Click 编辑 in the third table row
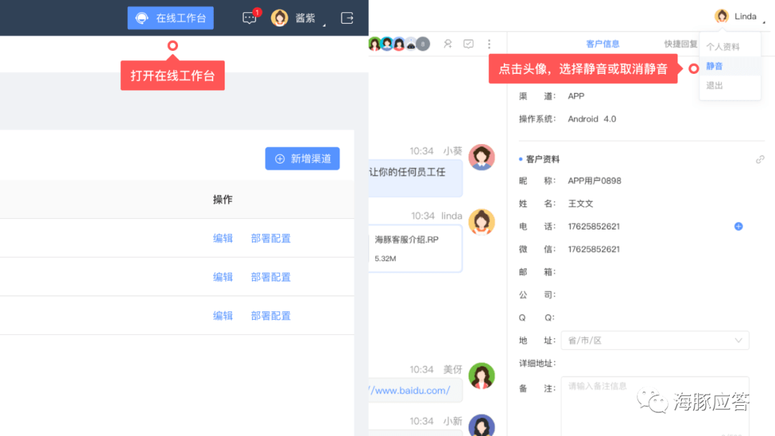The height and width of the screenshot is (436, 775). [x=223, y=316]
